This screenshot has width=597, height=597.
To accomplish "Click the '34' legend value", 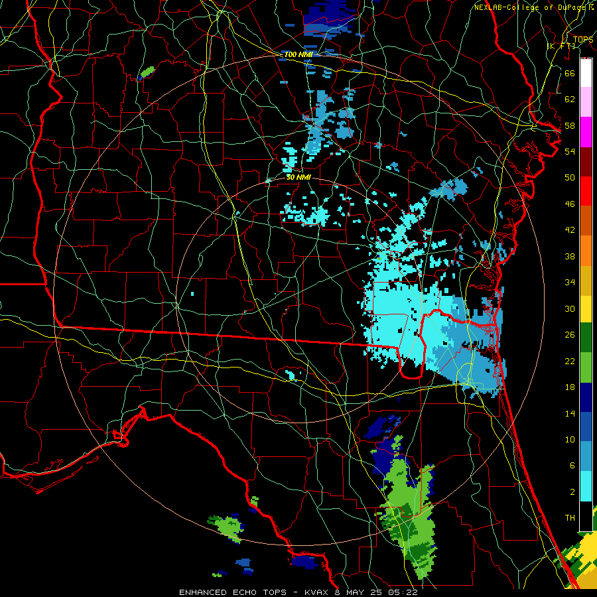I will click(570, 283).
